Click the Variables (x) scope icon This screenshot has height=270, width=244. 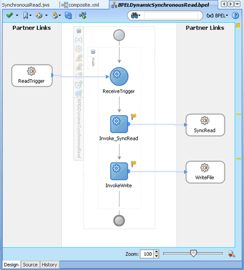tap(78, 40)
